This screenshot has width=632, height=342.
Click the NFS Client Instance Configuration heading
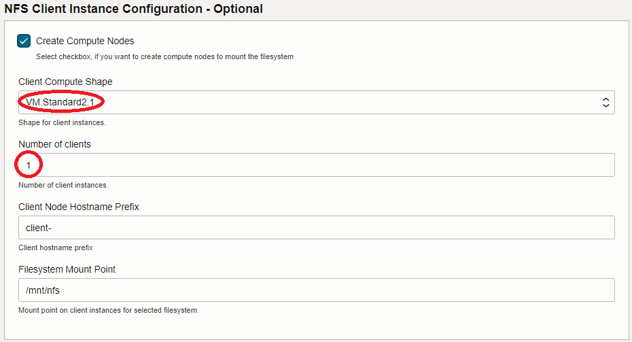[x=134, y=9]
